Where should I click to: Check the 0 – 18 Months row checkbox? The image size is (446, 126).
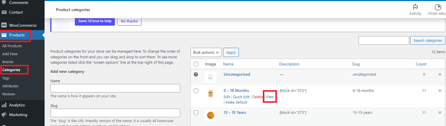(x=196, y=91)
